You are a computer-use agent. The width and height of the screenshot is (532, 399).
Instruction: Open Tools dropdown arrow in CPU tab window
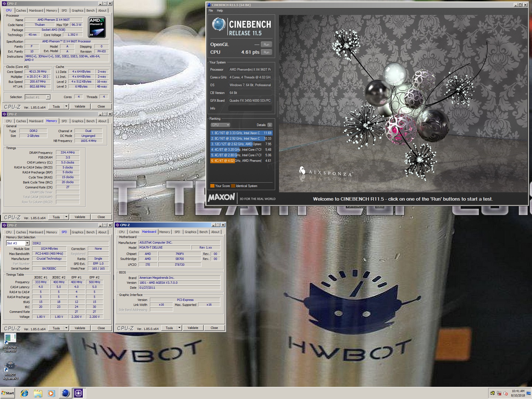tap(66, 106)
